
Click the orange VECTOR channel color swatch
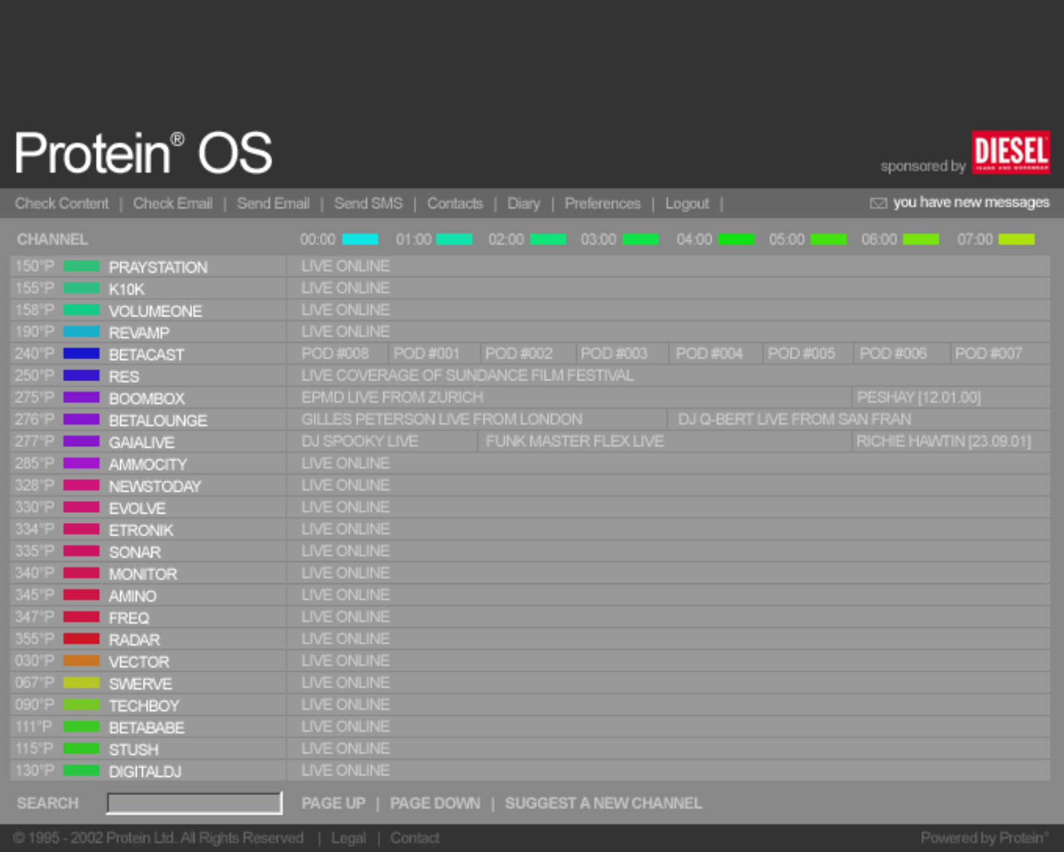point(81,661)
